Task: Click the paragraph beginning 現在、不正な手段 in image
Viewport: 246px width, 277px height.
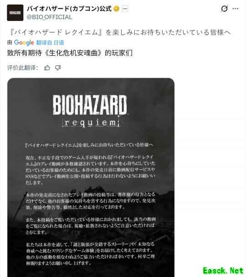Action: pyautogui.click(x=91, y=170)
